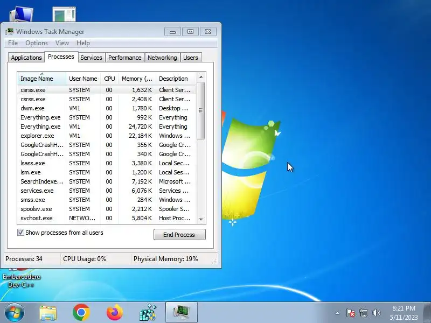
Task: Select the Computer desktop icon
Action: pos(21,15)
